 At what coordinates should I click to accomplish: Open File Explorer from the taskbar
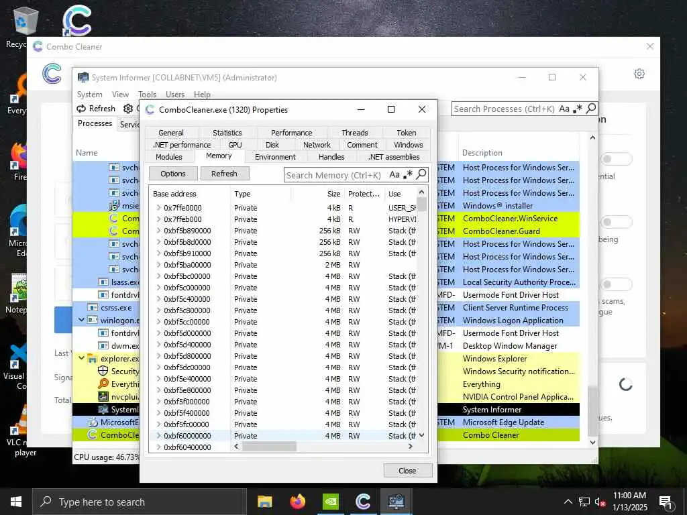[264, 502]
